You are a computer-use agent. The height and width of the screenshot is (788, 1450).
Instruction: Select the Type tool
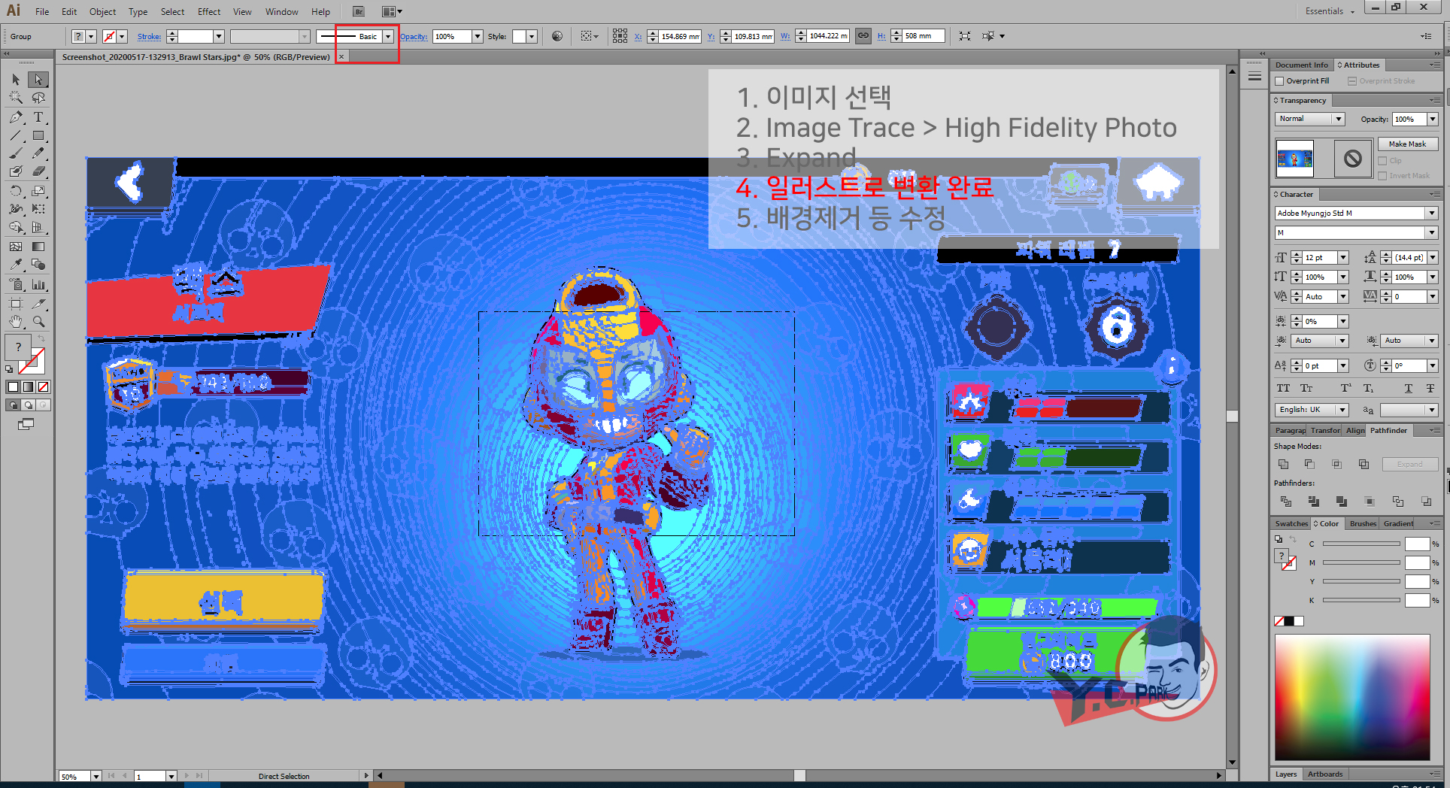tap(38, 117)
